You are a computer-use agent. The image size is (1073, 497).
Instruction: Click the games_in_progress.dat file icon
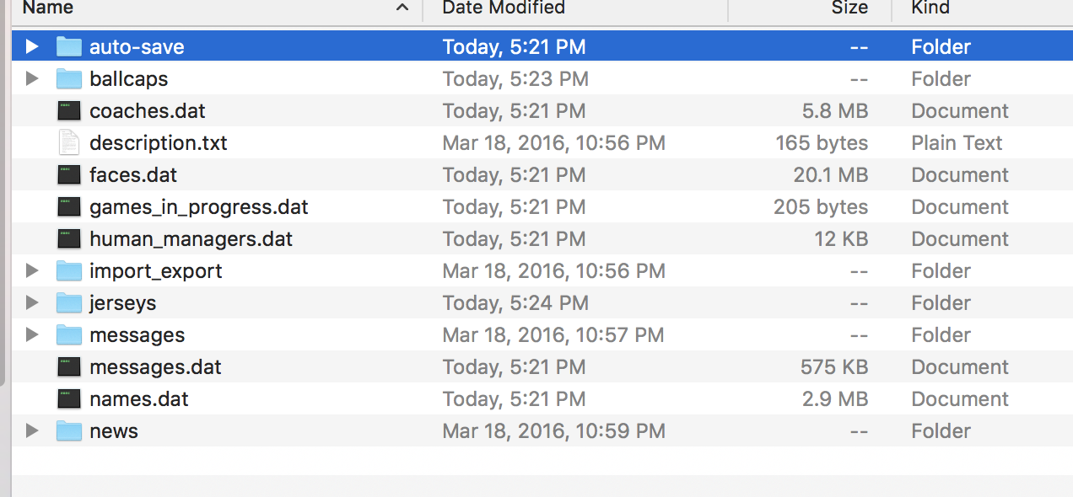click(69, 207)
